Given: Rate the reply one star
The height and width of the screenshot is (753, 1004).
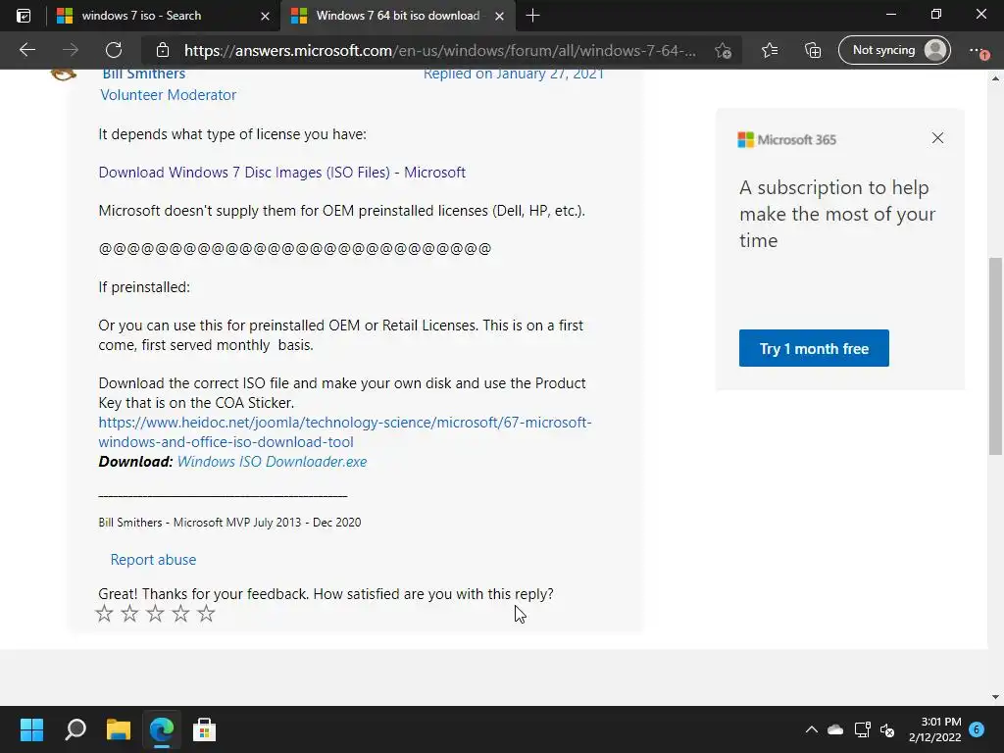Looking at the screenshot, I should coord(104,614).
